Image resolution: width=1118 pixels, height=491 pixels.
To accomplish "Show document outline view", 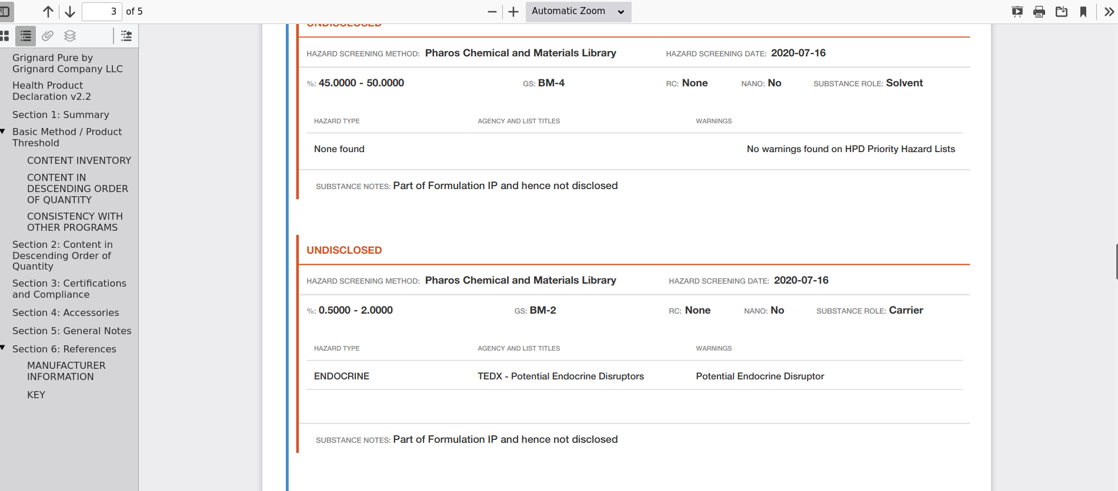I will pyautogui.click(x=25, y=36).
